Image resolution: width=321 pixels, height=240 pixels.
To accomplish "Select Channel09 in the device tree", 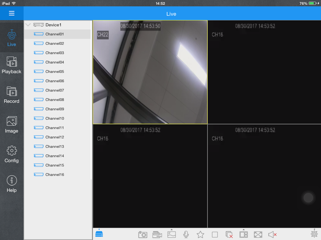I will click(57, 109).
